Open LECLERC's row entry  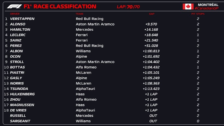[18, 35]
